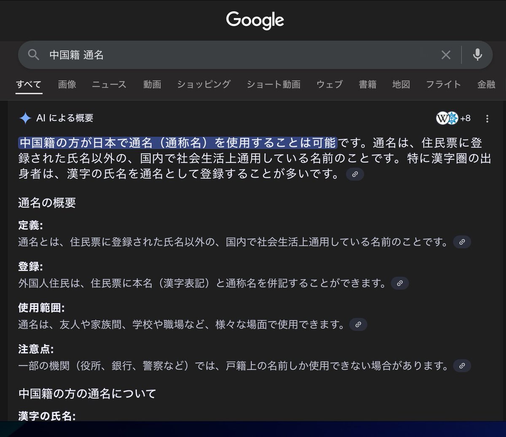Screen dimensions: 506x437
Task: Open AI overview three-dot menu
Action: tap(487, 119)
